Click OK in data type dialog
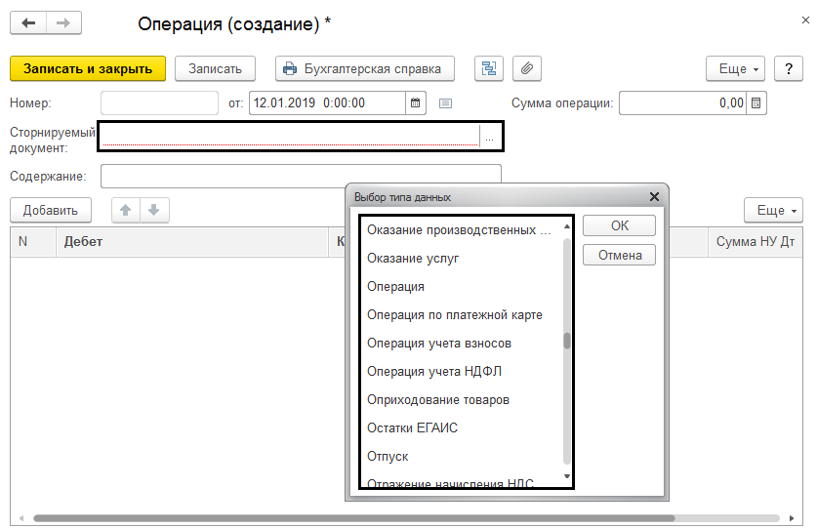This screenshot has height=529, width=817. point(620,225)
